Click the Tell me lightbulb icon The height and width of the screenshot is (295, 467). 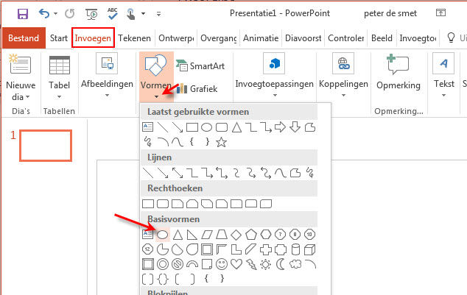click(x=451, y=38)
